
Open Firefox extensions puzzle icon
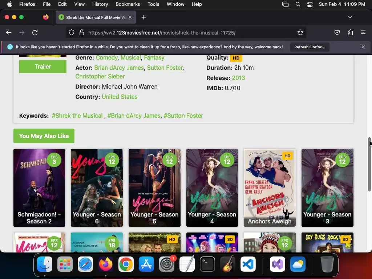coord(350,32)
